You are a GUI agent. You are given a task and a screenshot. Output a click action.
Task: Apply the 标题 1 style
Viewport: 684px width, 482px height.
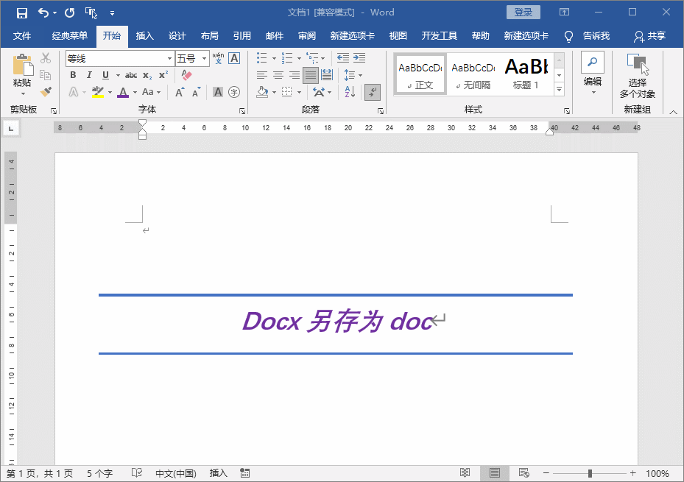coord(526,74)
